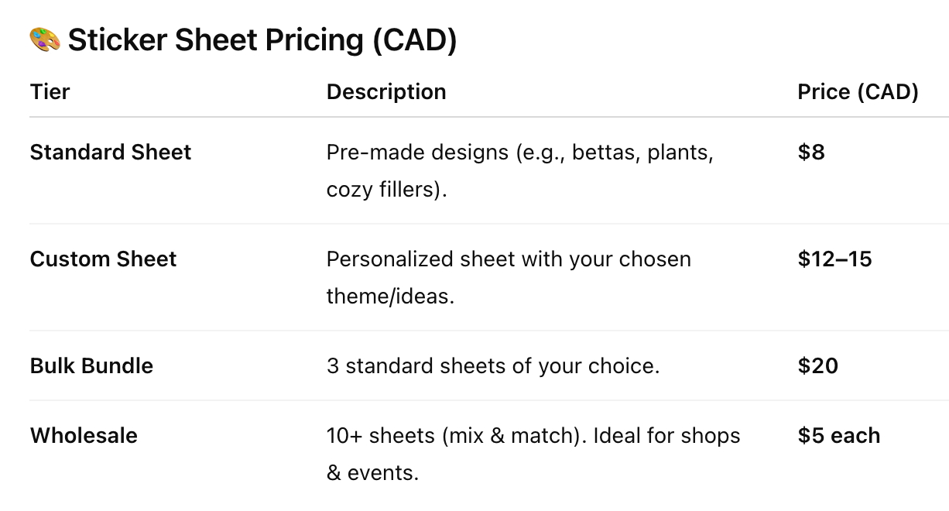949x511 pixels.
Task: Click the Description column header
Action: (x=386, y=92)
